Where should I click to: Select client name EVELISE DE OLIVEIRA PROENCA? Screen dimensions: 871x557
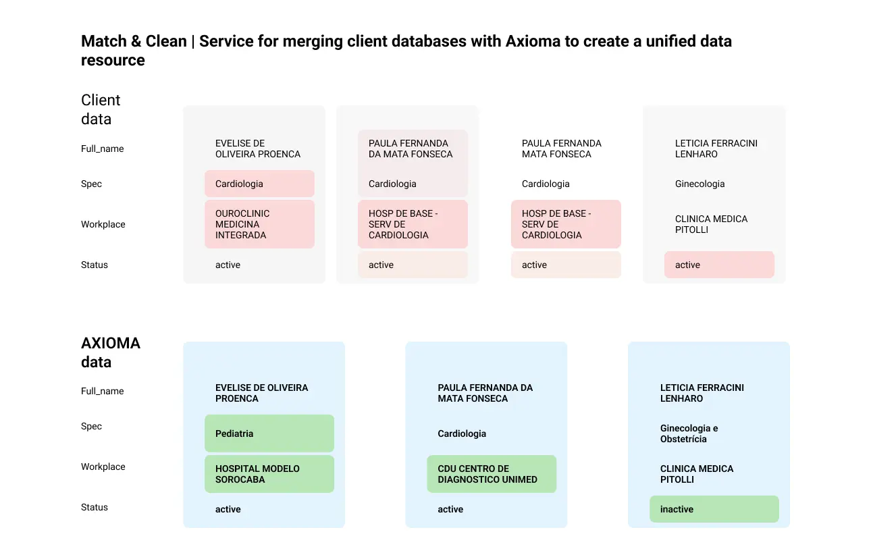258,149
